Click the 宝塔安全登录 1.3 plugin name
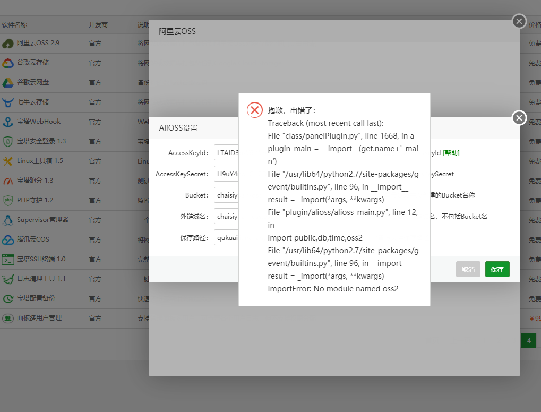 click(x=41, y=141)
